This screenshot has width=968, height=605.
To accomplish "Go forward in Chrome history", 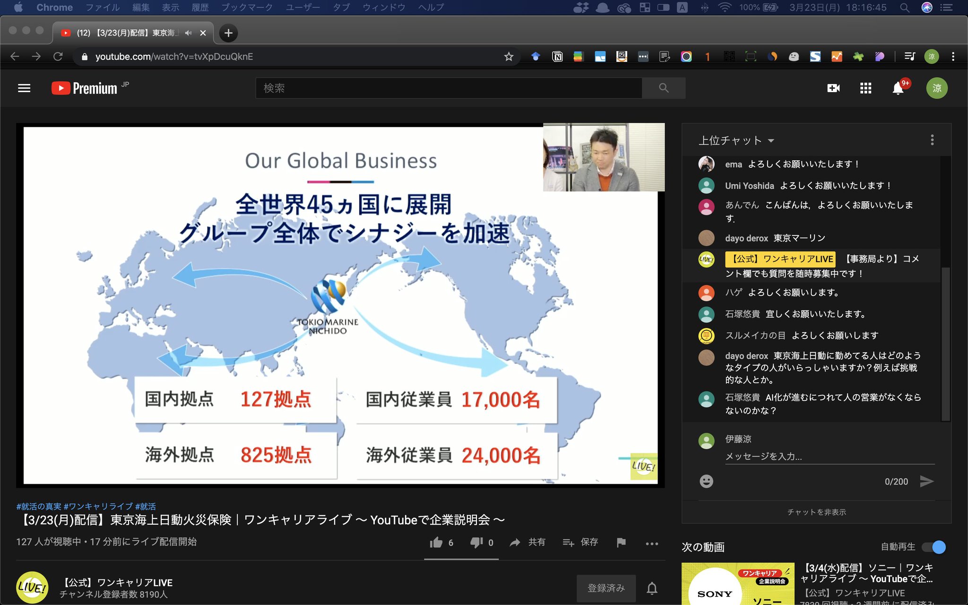I will tap(36, 57).
